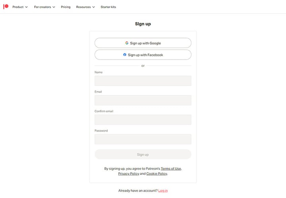Choose Sign up with Google
Screen dimensions: 286x198
(x=143, y=43)
